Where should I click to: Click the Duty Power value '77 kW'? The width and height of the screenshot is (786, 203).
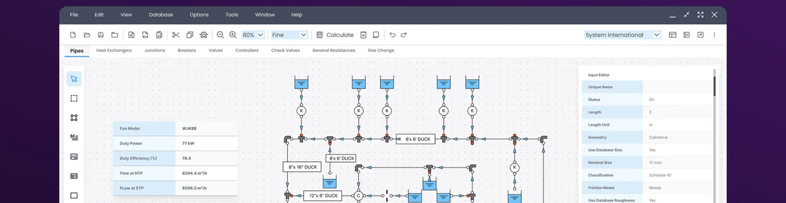[188, 143]
